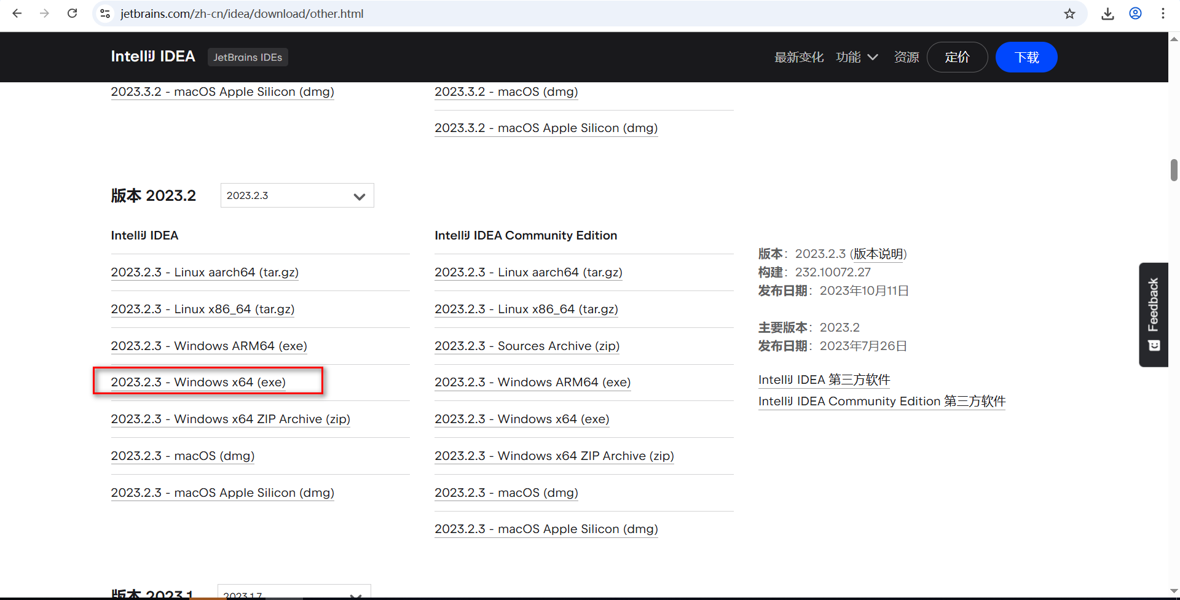Download Community 2023.2.3 Windows ARM64 exe

(x=533, y=382)
